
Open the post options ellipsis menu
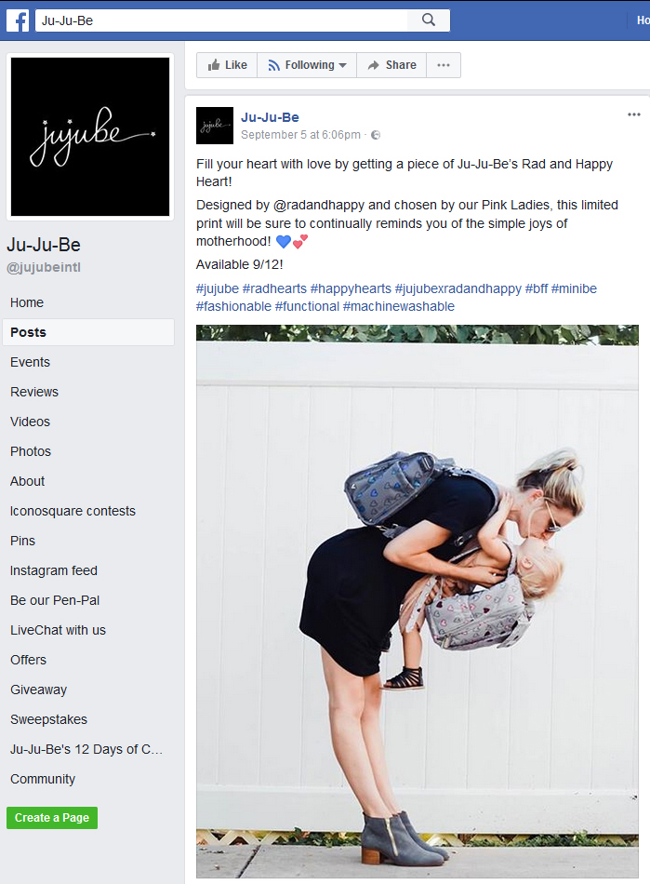(x=633, y=114)
